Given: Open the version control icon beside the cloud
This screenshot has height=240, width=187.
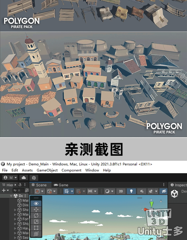Looking at the screenshot, I should (34, 178).
